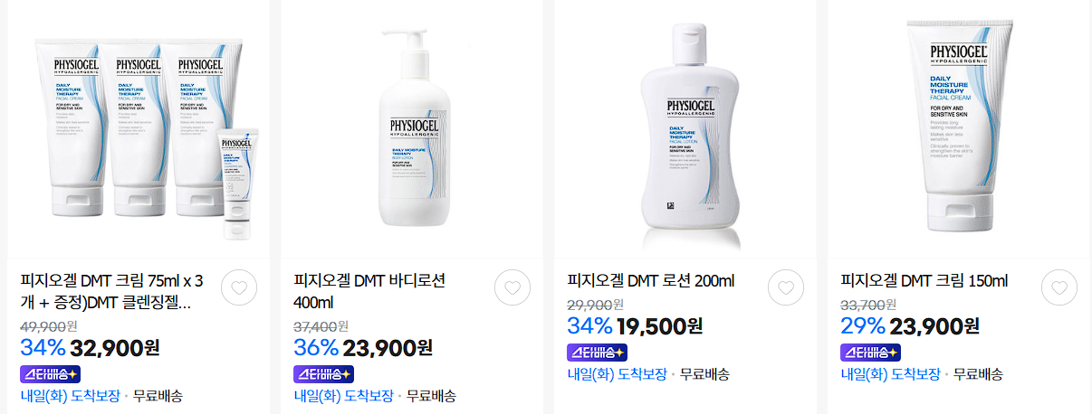Click 스타배송 badge under the 32,900원 price
This screenshot has height=414, width=1092.
[50, 373]
